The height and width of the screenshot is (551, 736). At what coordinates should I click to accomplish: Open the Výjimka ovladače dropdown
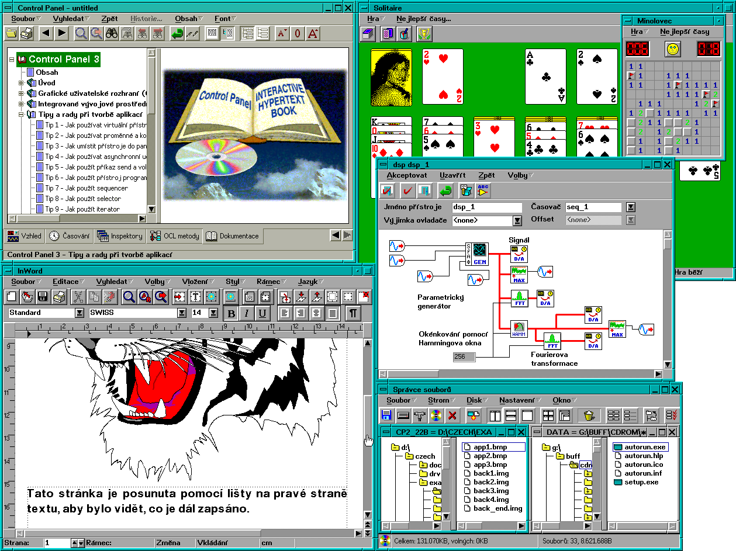coord(517,221)
